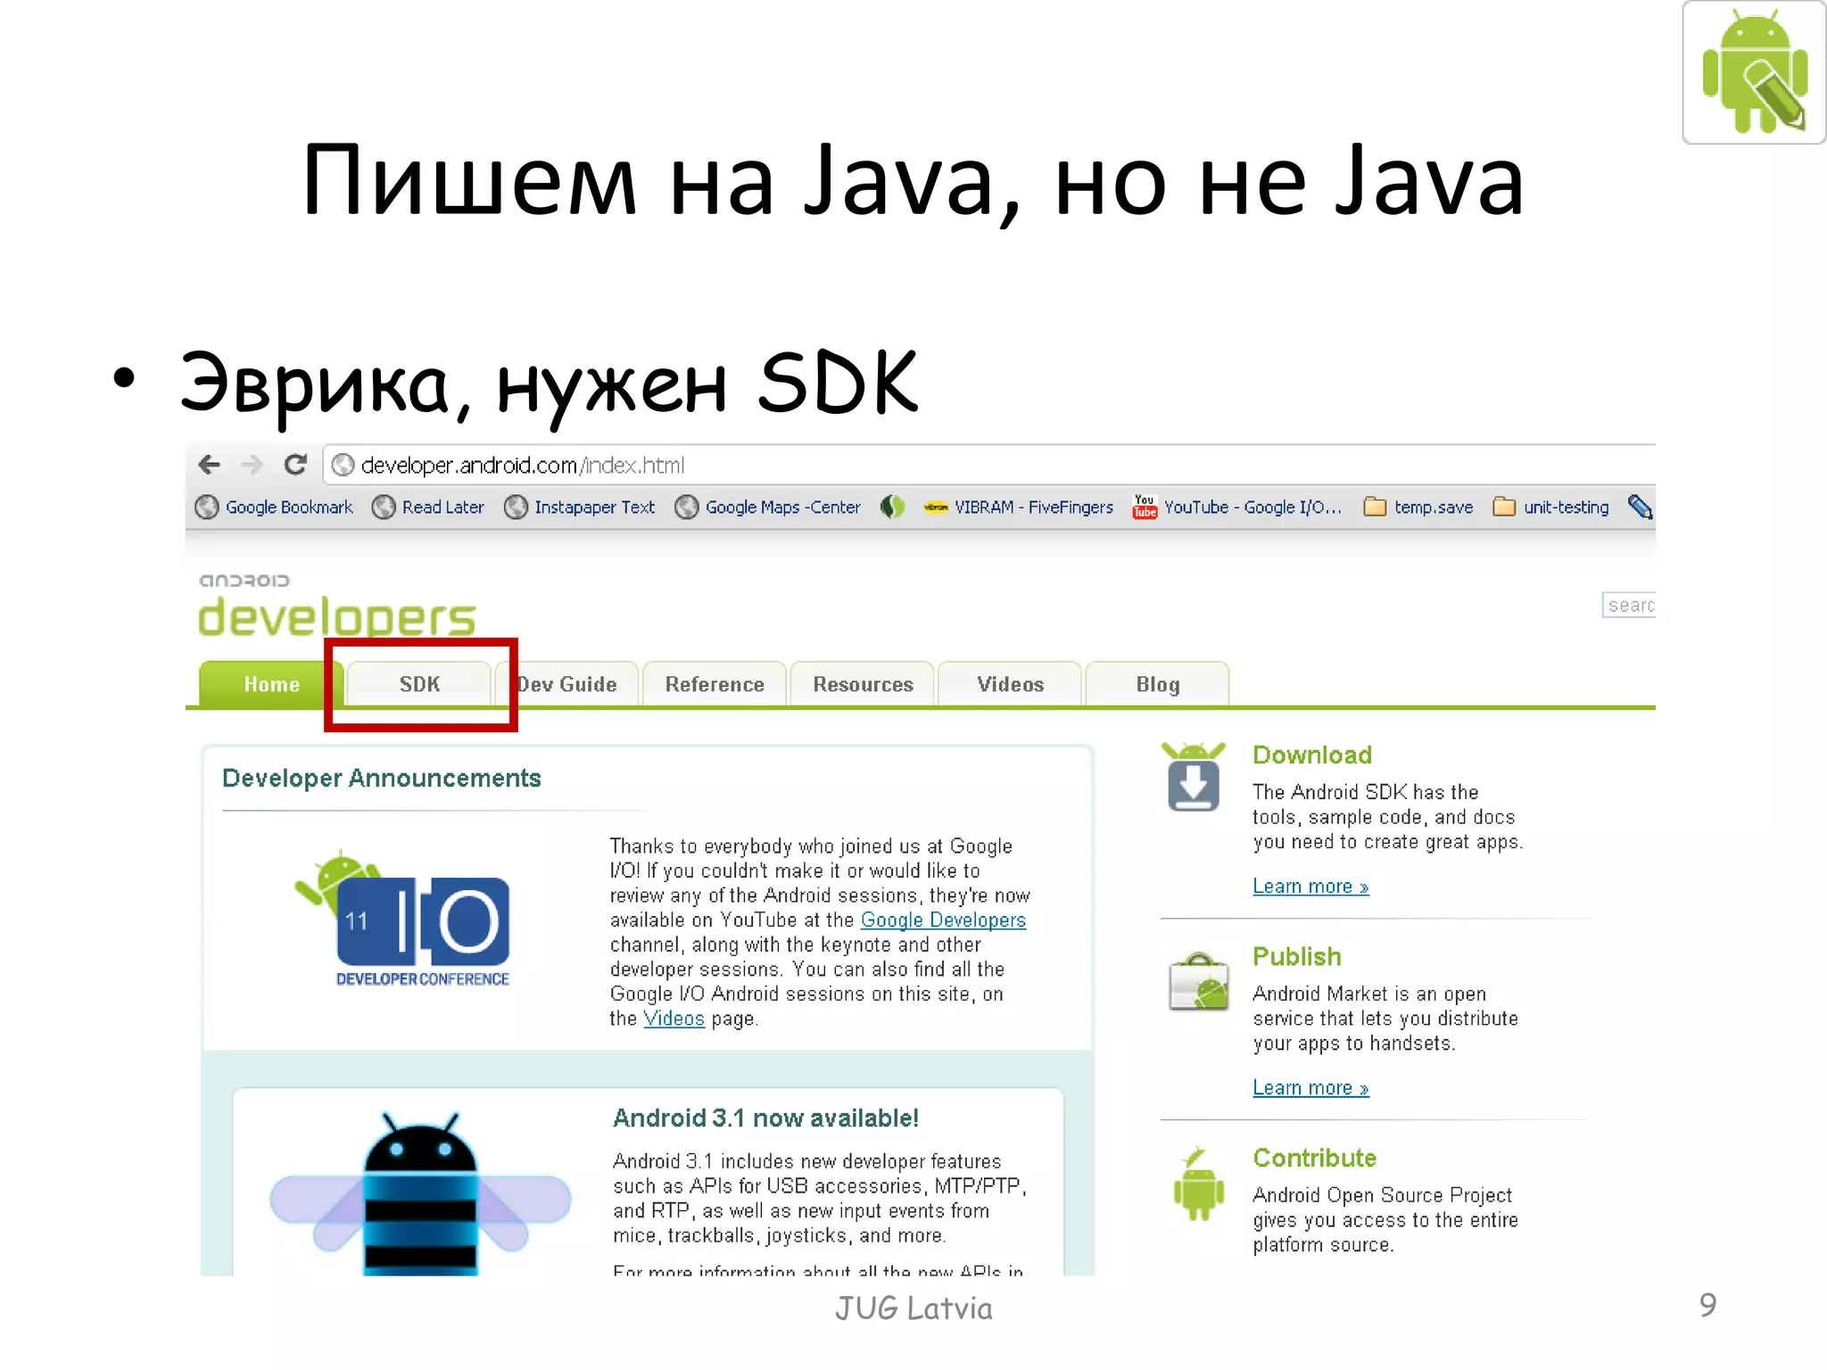1827x1370 pixels.
Task: Click the Publish heading
Action: 1296,957
